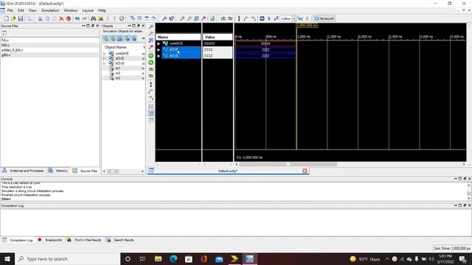Click the Open file folder icon
The width and height of the screenshot is (472, 265).
coord(13,18)
